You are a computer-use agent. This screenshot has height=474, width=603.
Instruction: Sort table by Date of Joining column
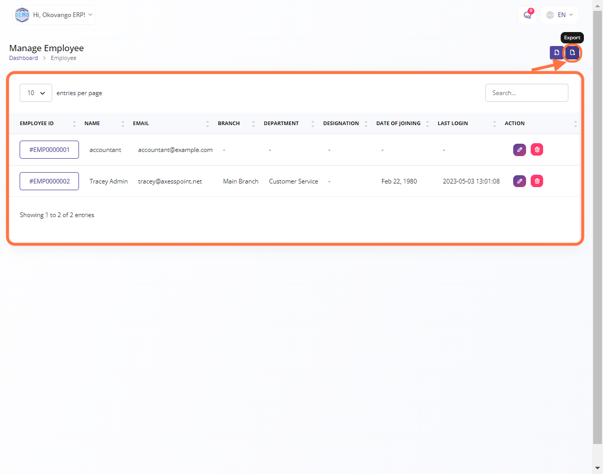pyautogui.click(x=398, y=124)
